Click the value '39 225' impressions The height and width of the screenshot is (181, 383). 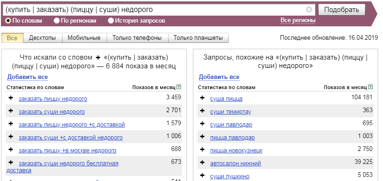click(364, 162)
